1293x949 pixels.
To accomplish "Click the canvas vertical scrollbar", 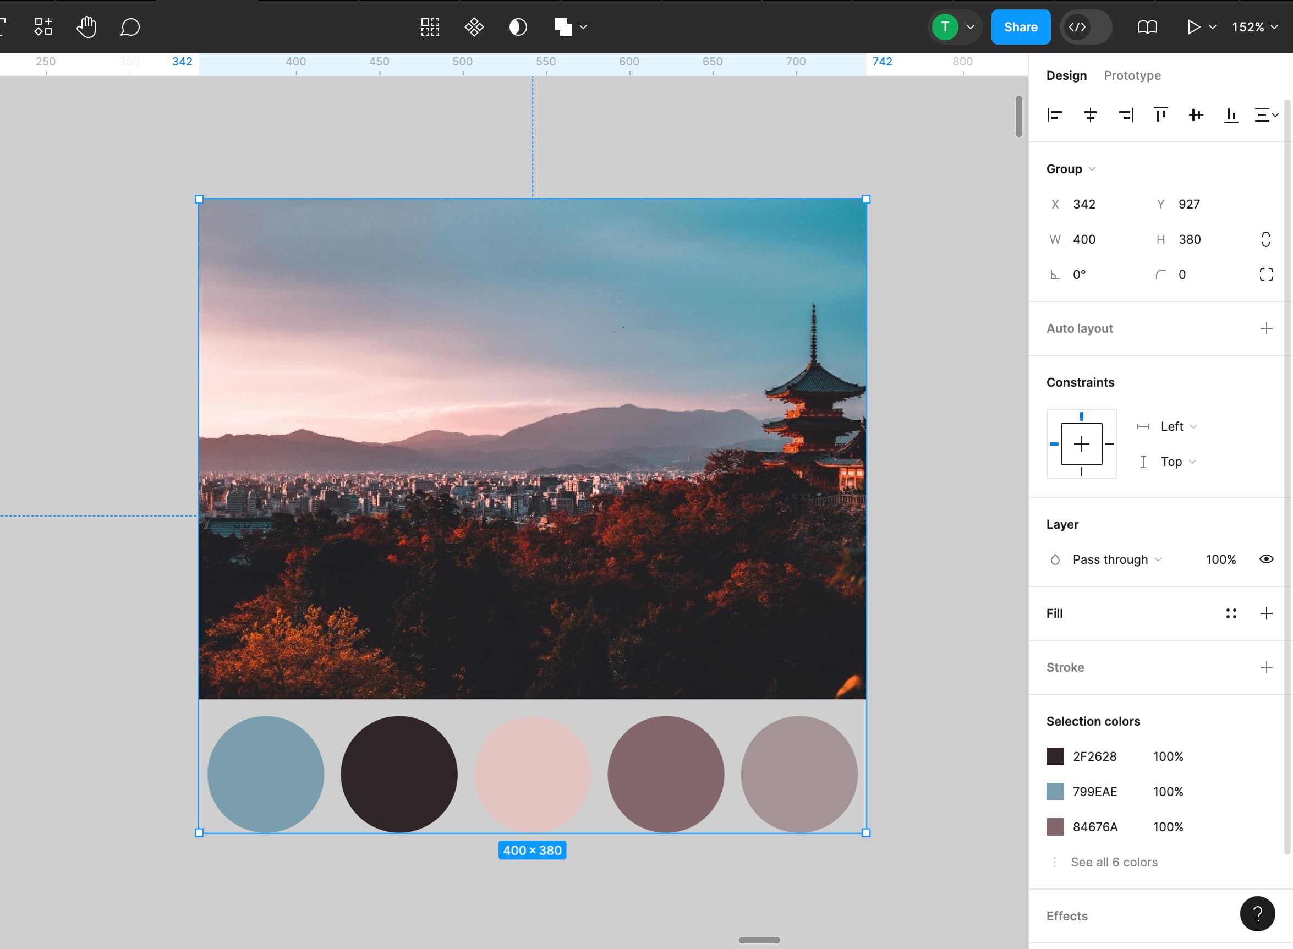I will pos(1018,117).
